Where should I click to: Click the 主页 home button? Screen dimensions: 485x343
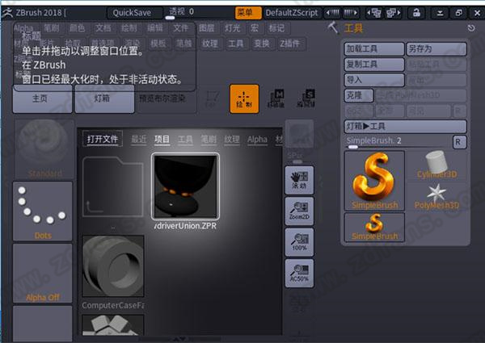[x=42, y=98]
